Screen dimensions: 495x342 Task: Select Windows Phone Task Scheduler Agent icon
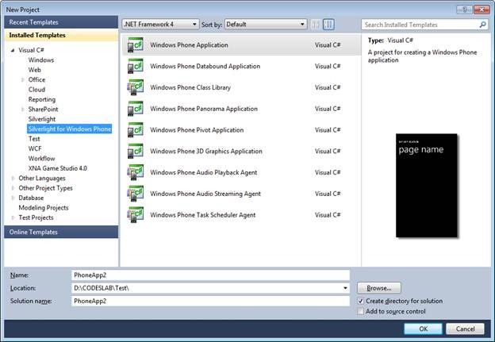(x=135, y=215)
